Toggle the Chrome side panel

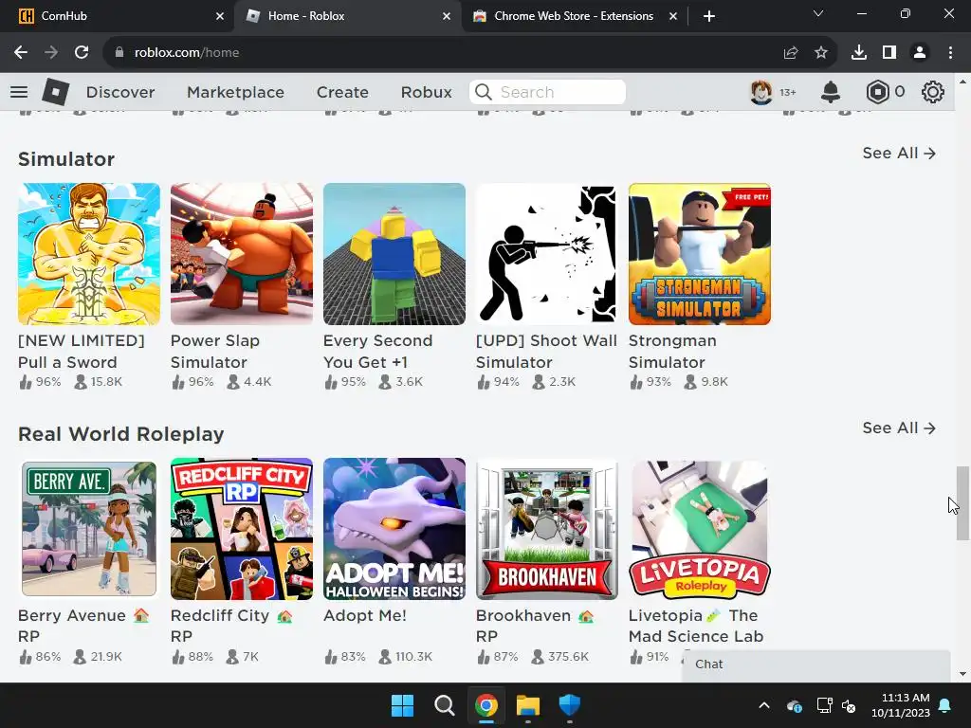(889, 53)
